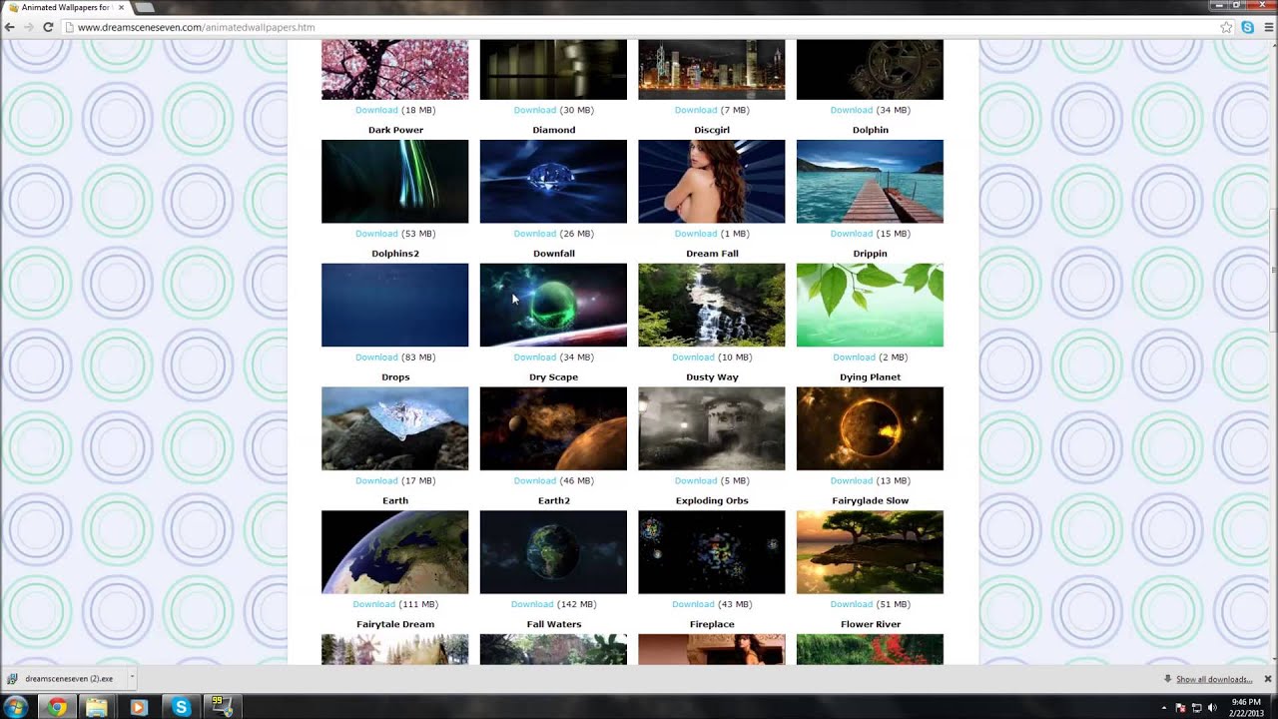Open Windows Explorer folder in taskbar
1278x719 pixels.
pos(97,707)
